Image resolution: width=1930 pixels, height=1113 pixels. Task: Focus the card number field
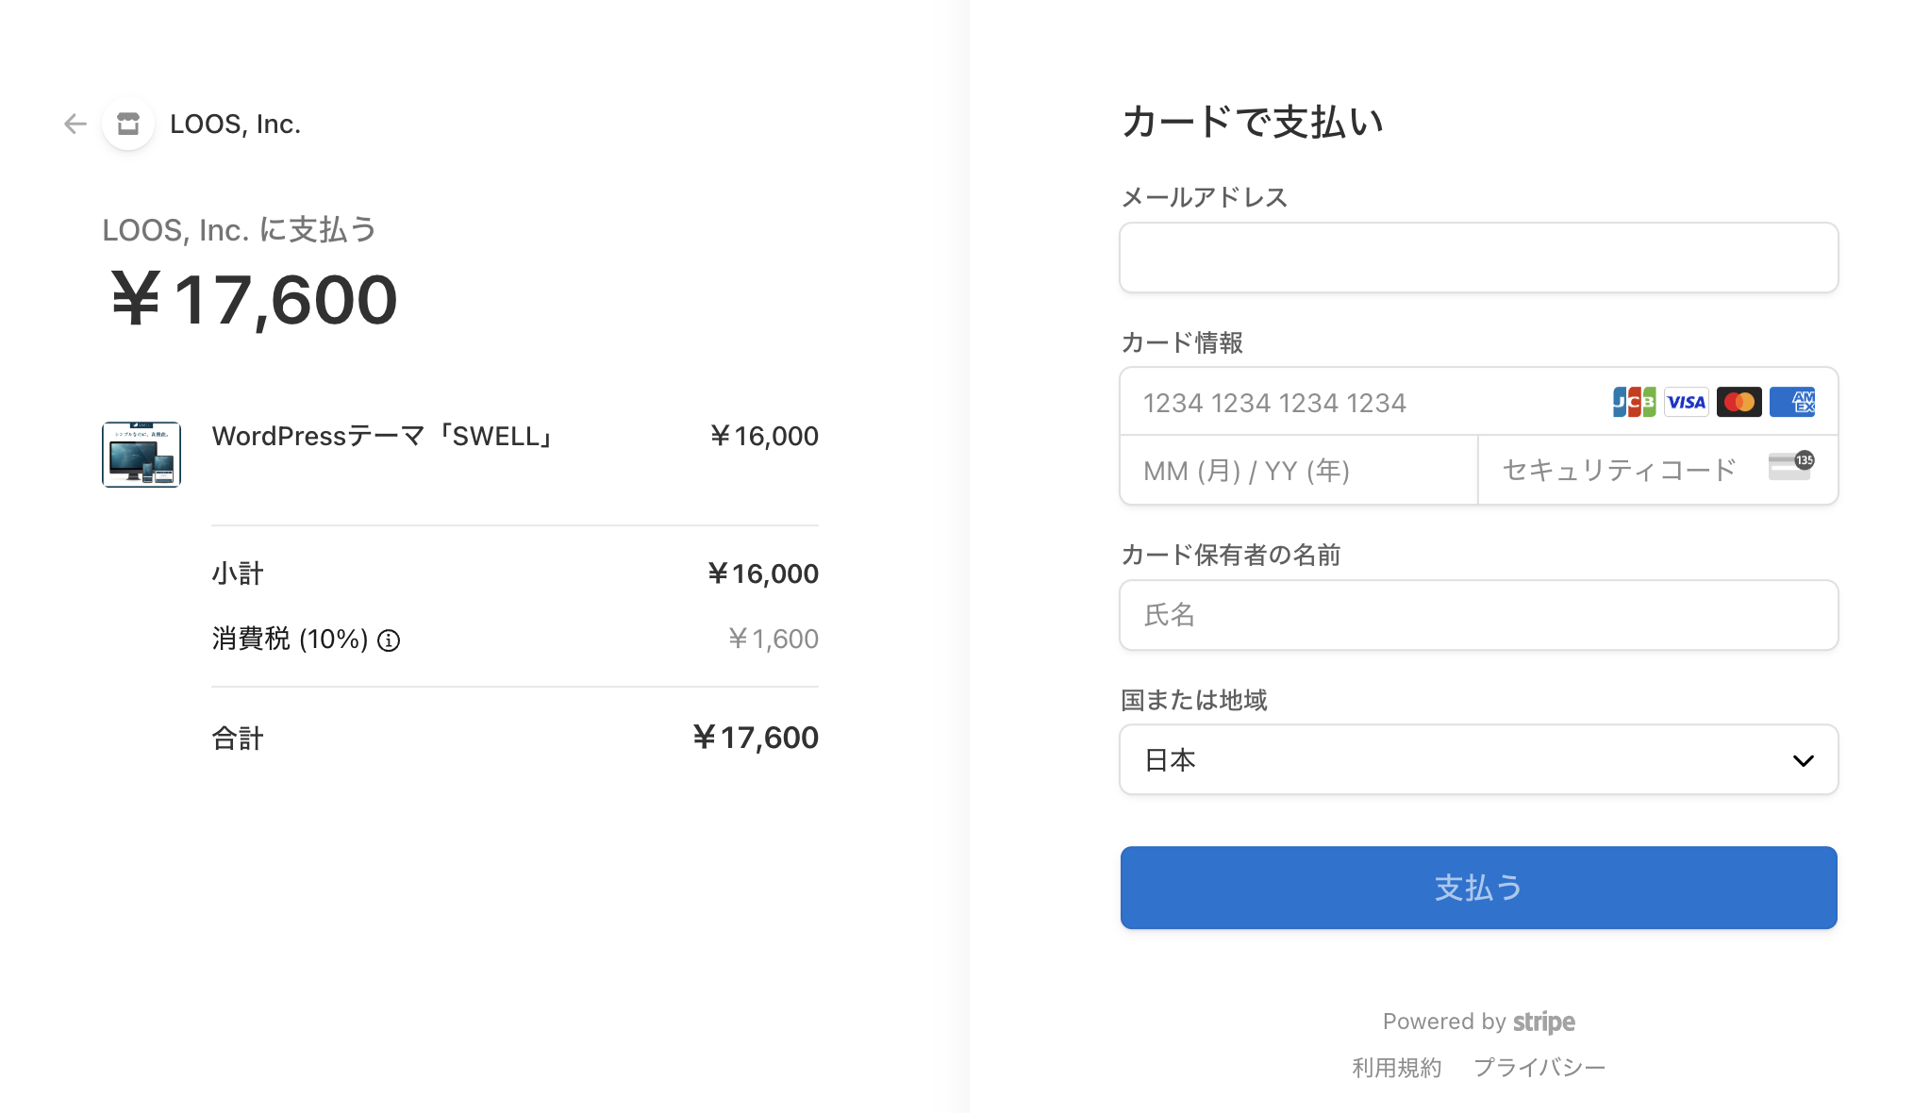[x=1358, y=403]
